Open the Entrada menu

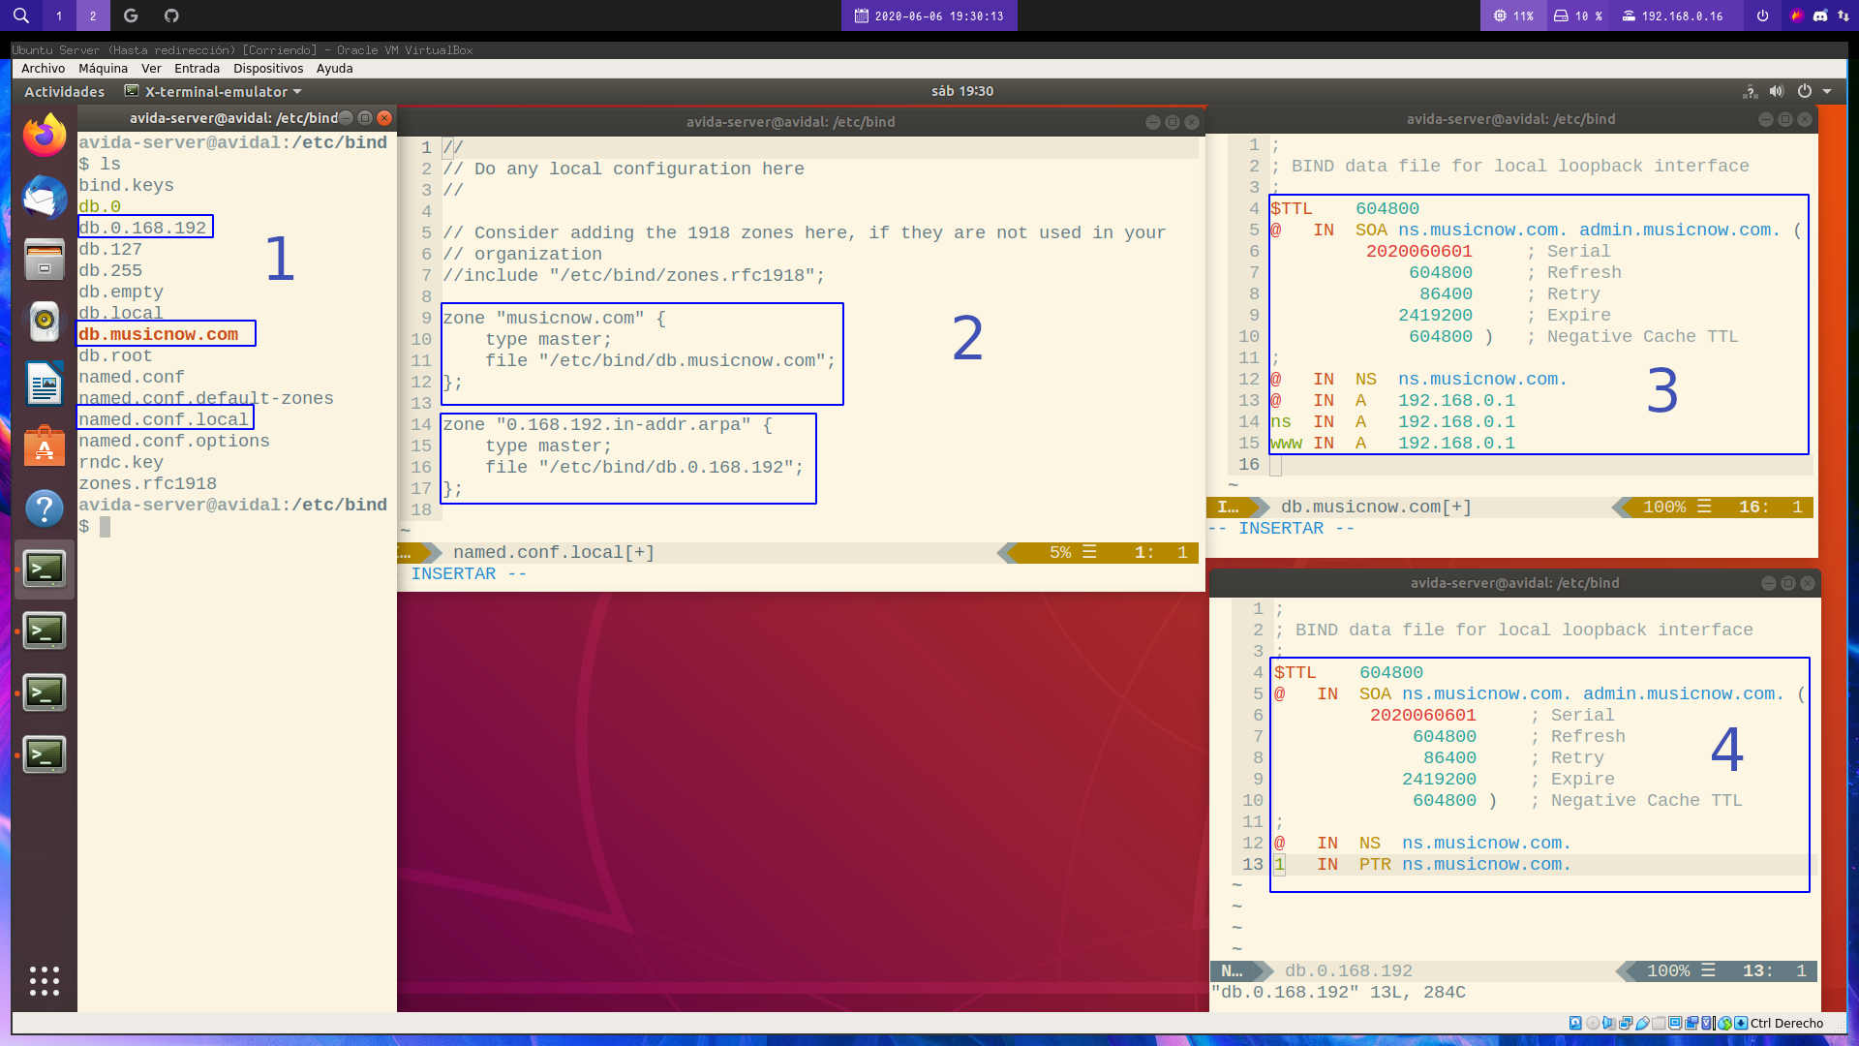(x=197, y=69)
